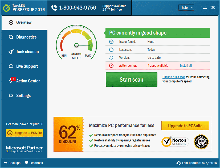
Task: Click the Norton Secured badge
Action: (175, 141)
